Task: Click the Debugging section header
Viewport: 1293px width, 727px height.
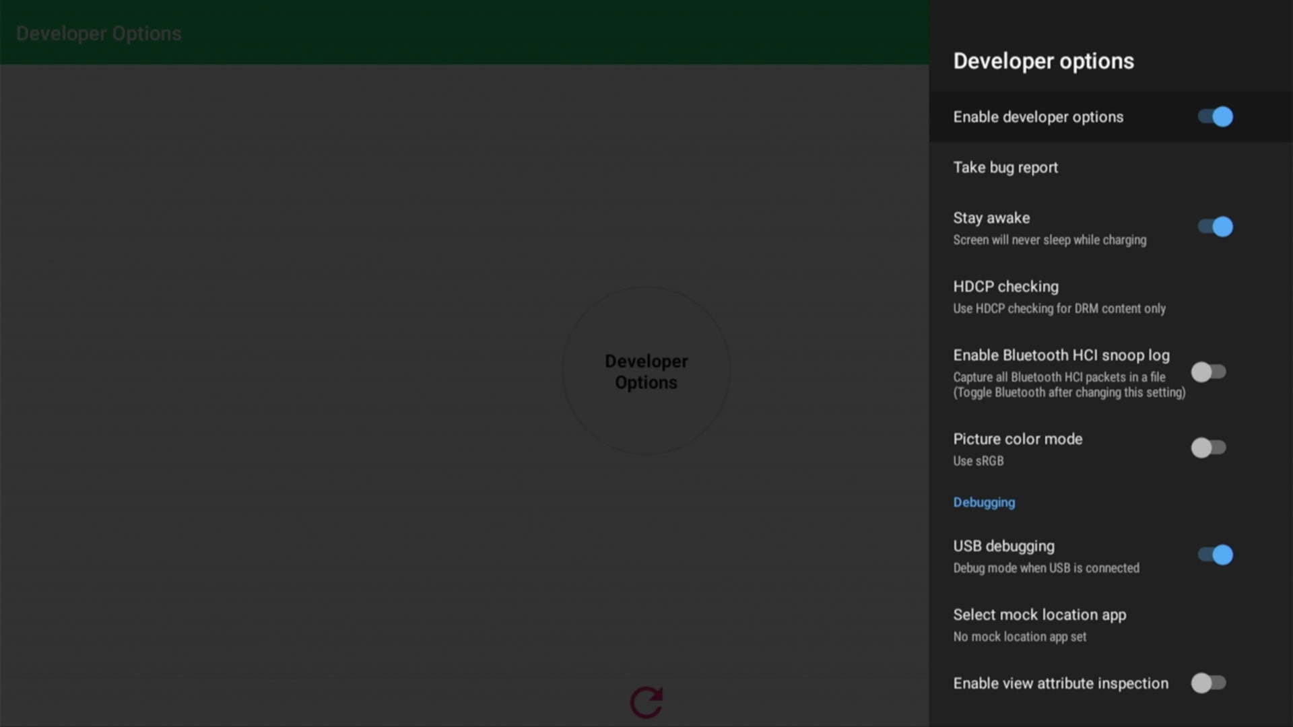Action: coord(984,502)
